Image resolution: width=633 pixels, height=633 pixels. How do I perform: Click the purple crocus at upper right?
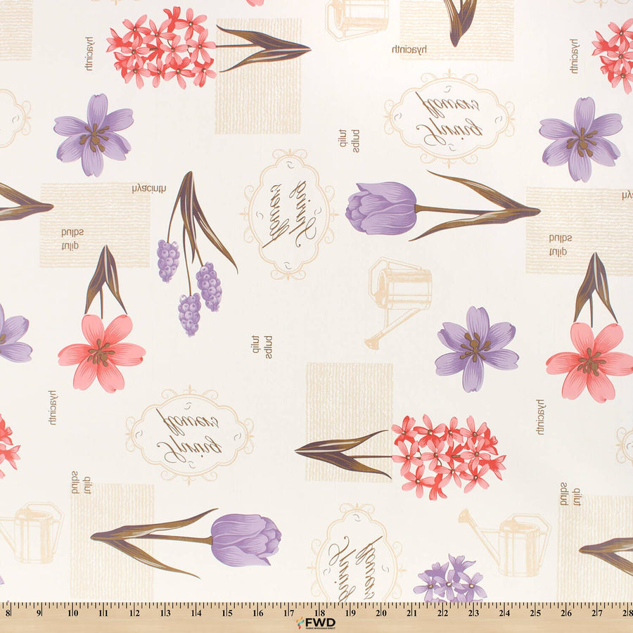(581, 138)
